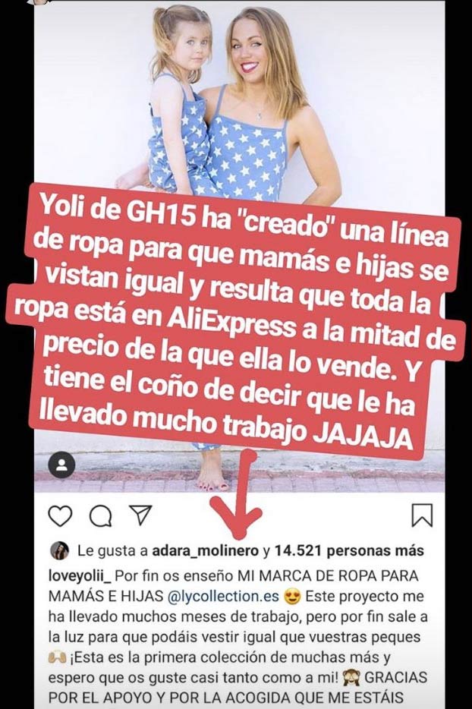Viewport: 472px width, 709px height.
Task: Click the raised hands emoji in the caption
Action: (x=57, y=658)
